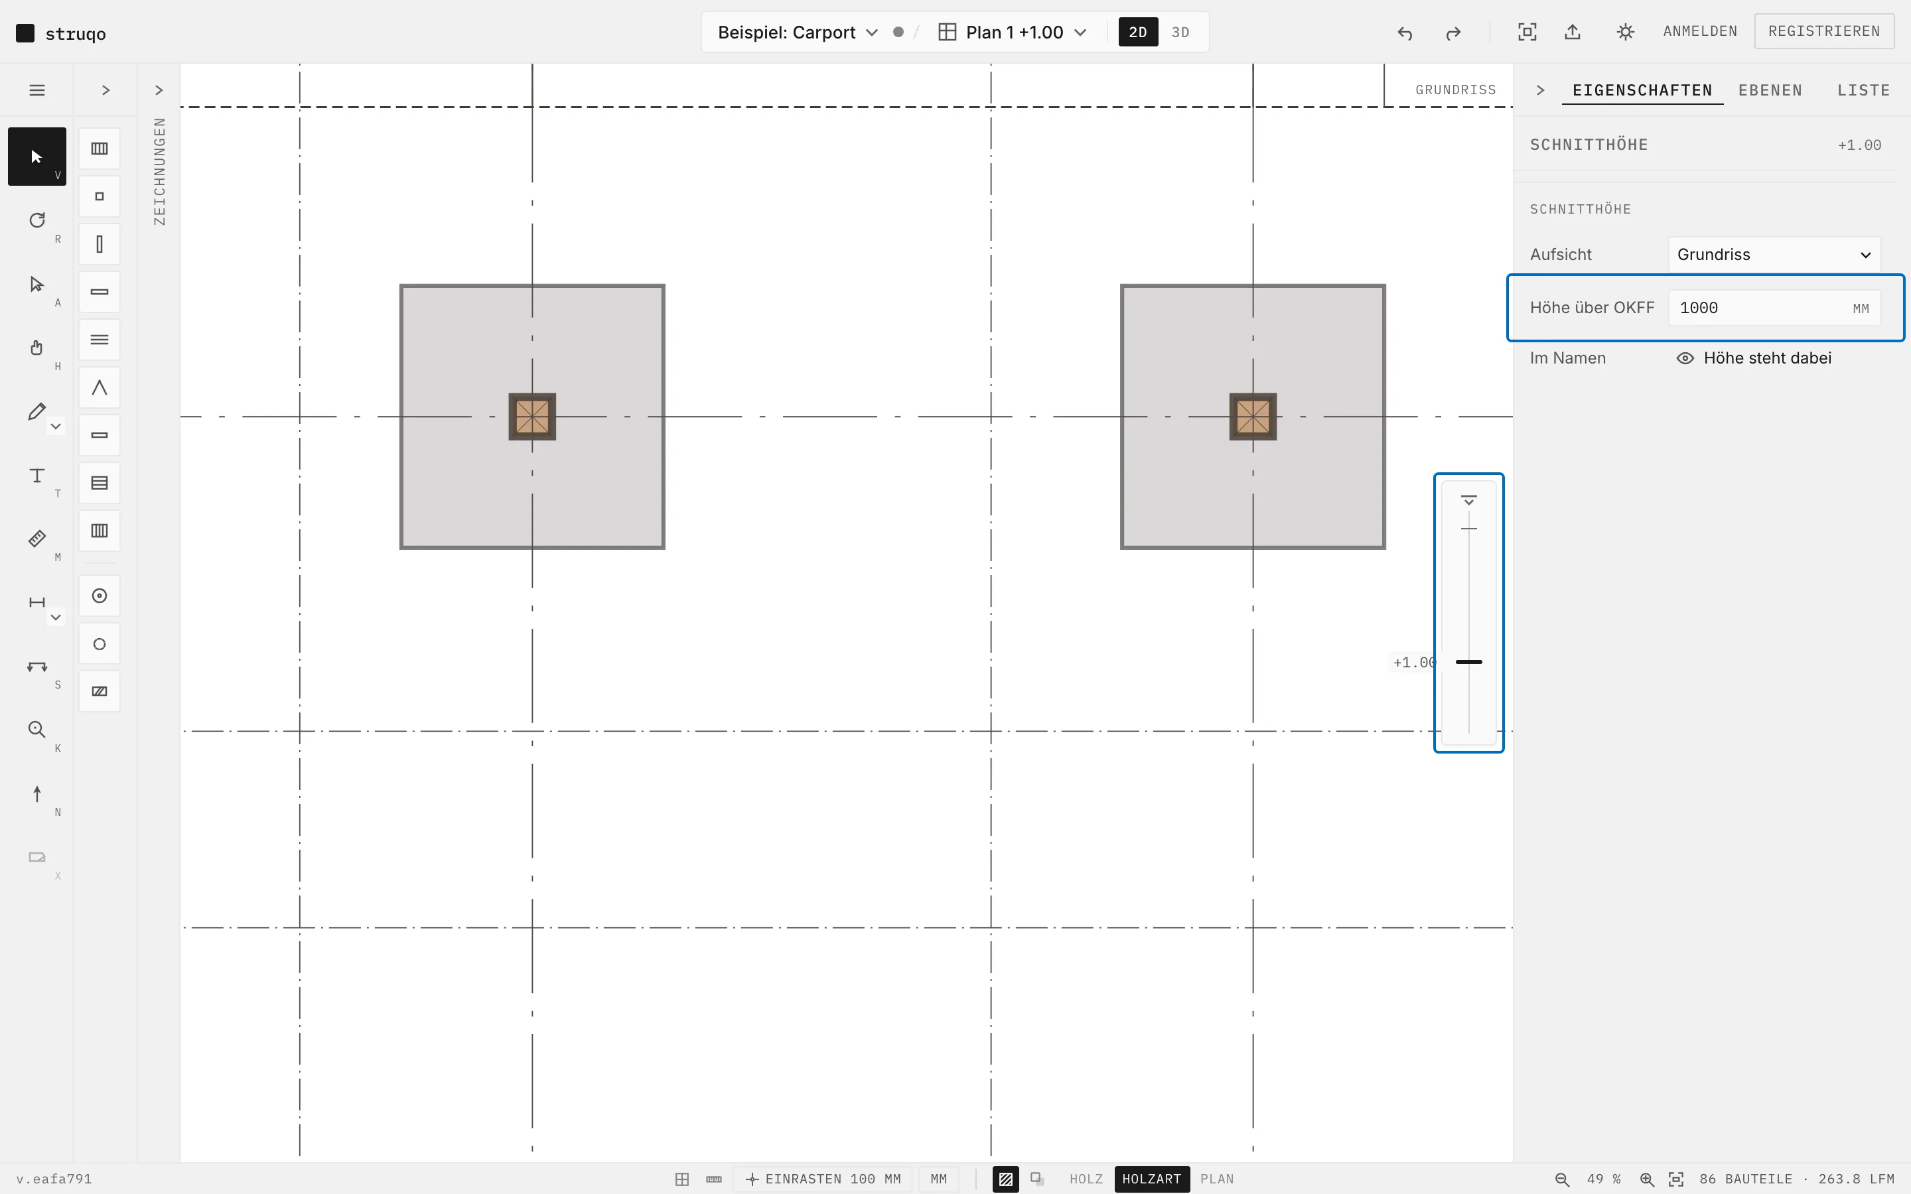Toggle grid display in the status bar
This screenshot has height=1194, width=1911.
pyautogui.click(x=682, y=1179)
